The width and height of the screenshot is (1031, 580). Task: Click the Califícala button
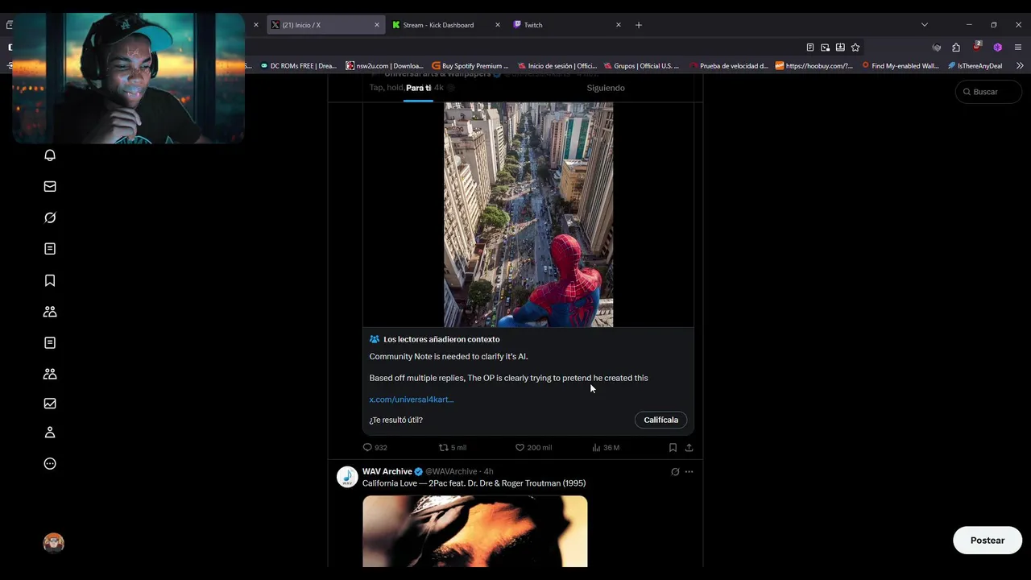click(x=660, y=420)
